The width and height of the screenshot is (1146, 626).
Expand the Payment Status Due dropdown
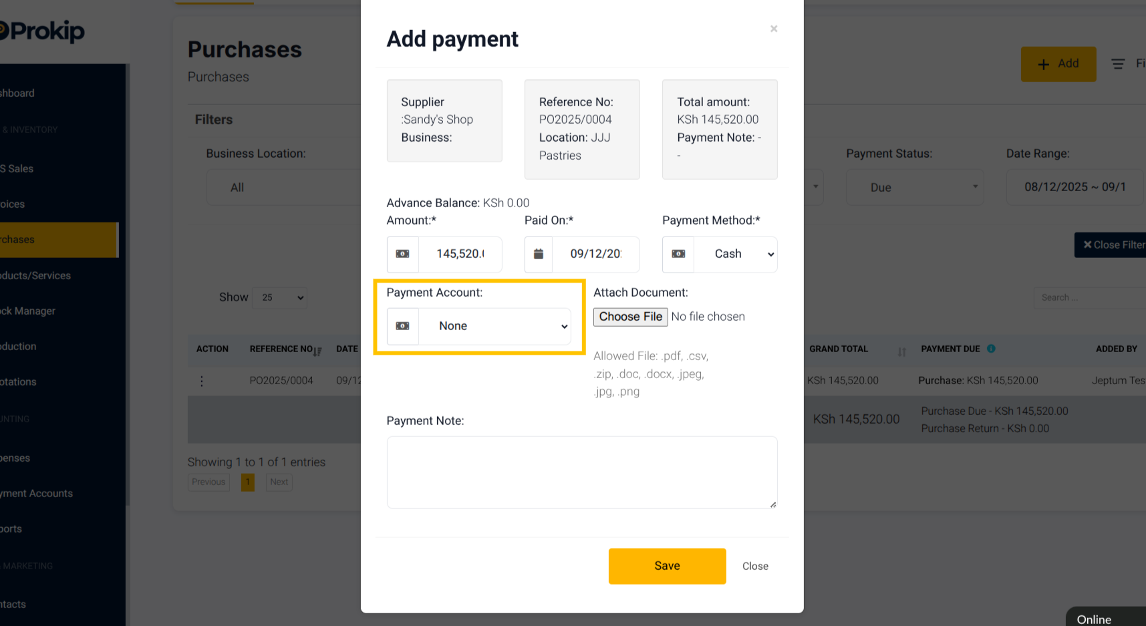(x=915, y=188)
